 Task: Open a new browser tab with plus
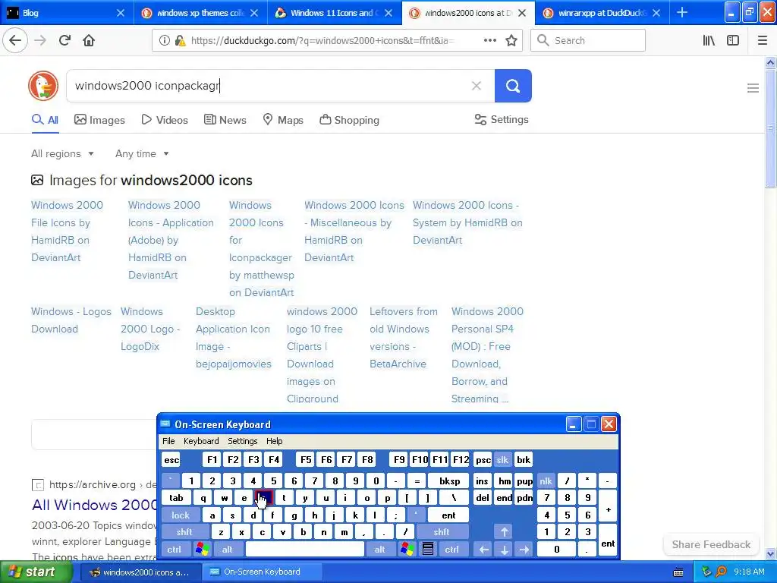click(x=682, y=12)
